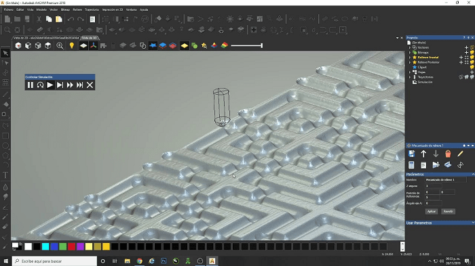Open the Relieve menu
The image size is (475, 266).
pos(77,9)
